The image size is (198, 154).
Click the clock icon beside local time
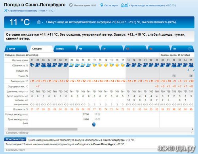coord(71,5)
